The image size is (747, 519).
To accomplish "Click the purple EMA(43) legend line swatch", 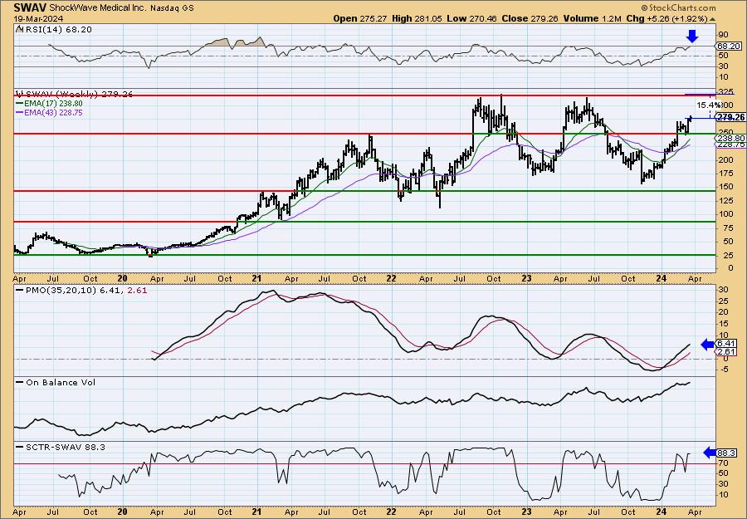I will (x=21, y=112).
